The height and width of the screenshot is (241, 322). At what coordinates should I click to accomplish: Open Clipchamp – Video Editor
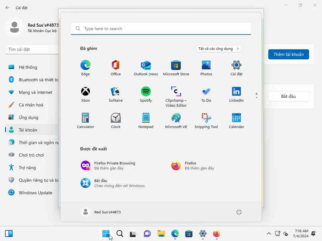point(176,97)
